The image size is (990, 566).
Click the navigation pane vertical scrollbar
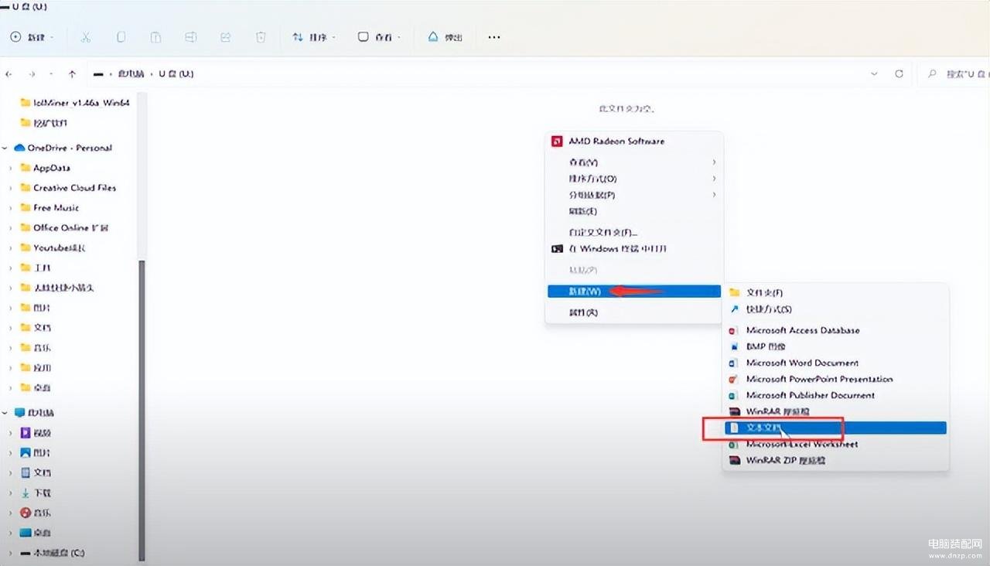(x=142, y=410)
